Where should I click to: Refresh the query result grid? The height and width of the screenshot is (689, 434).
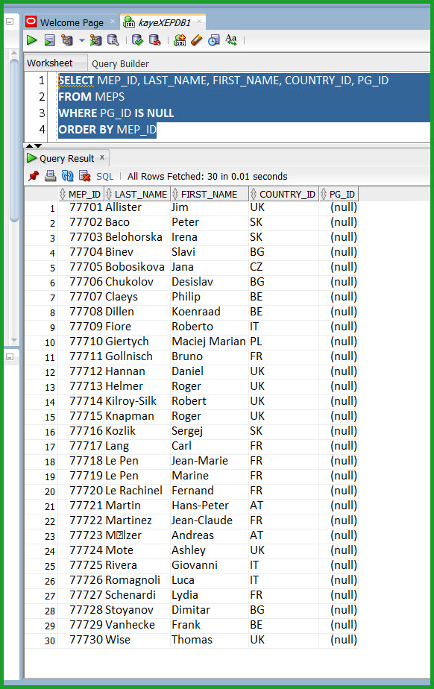click(x=68, y=176)
